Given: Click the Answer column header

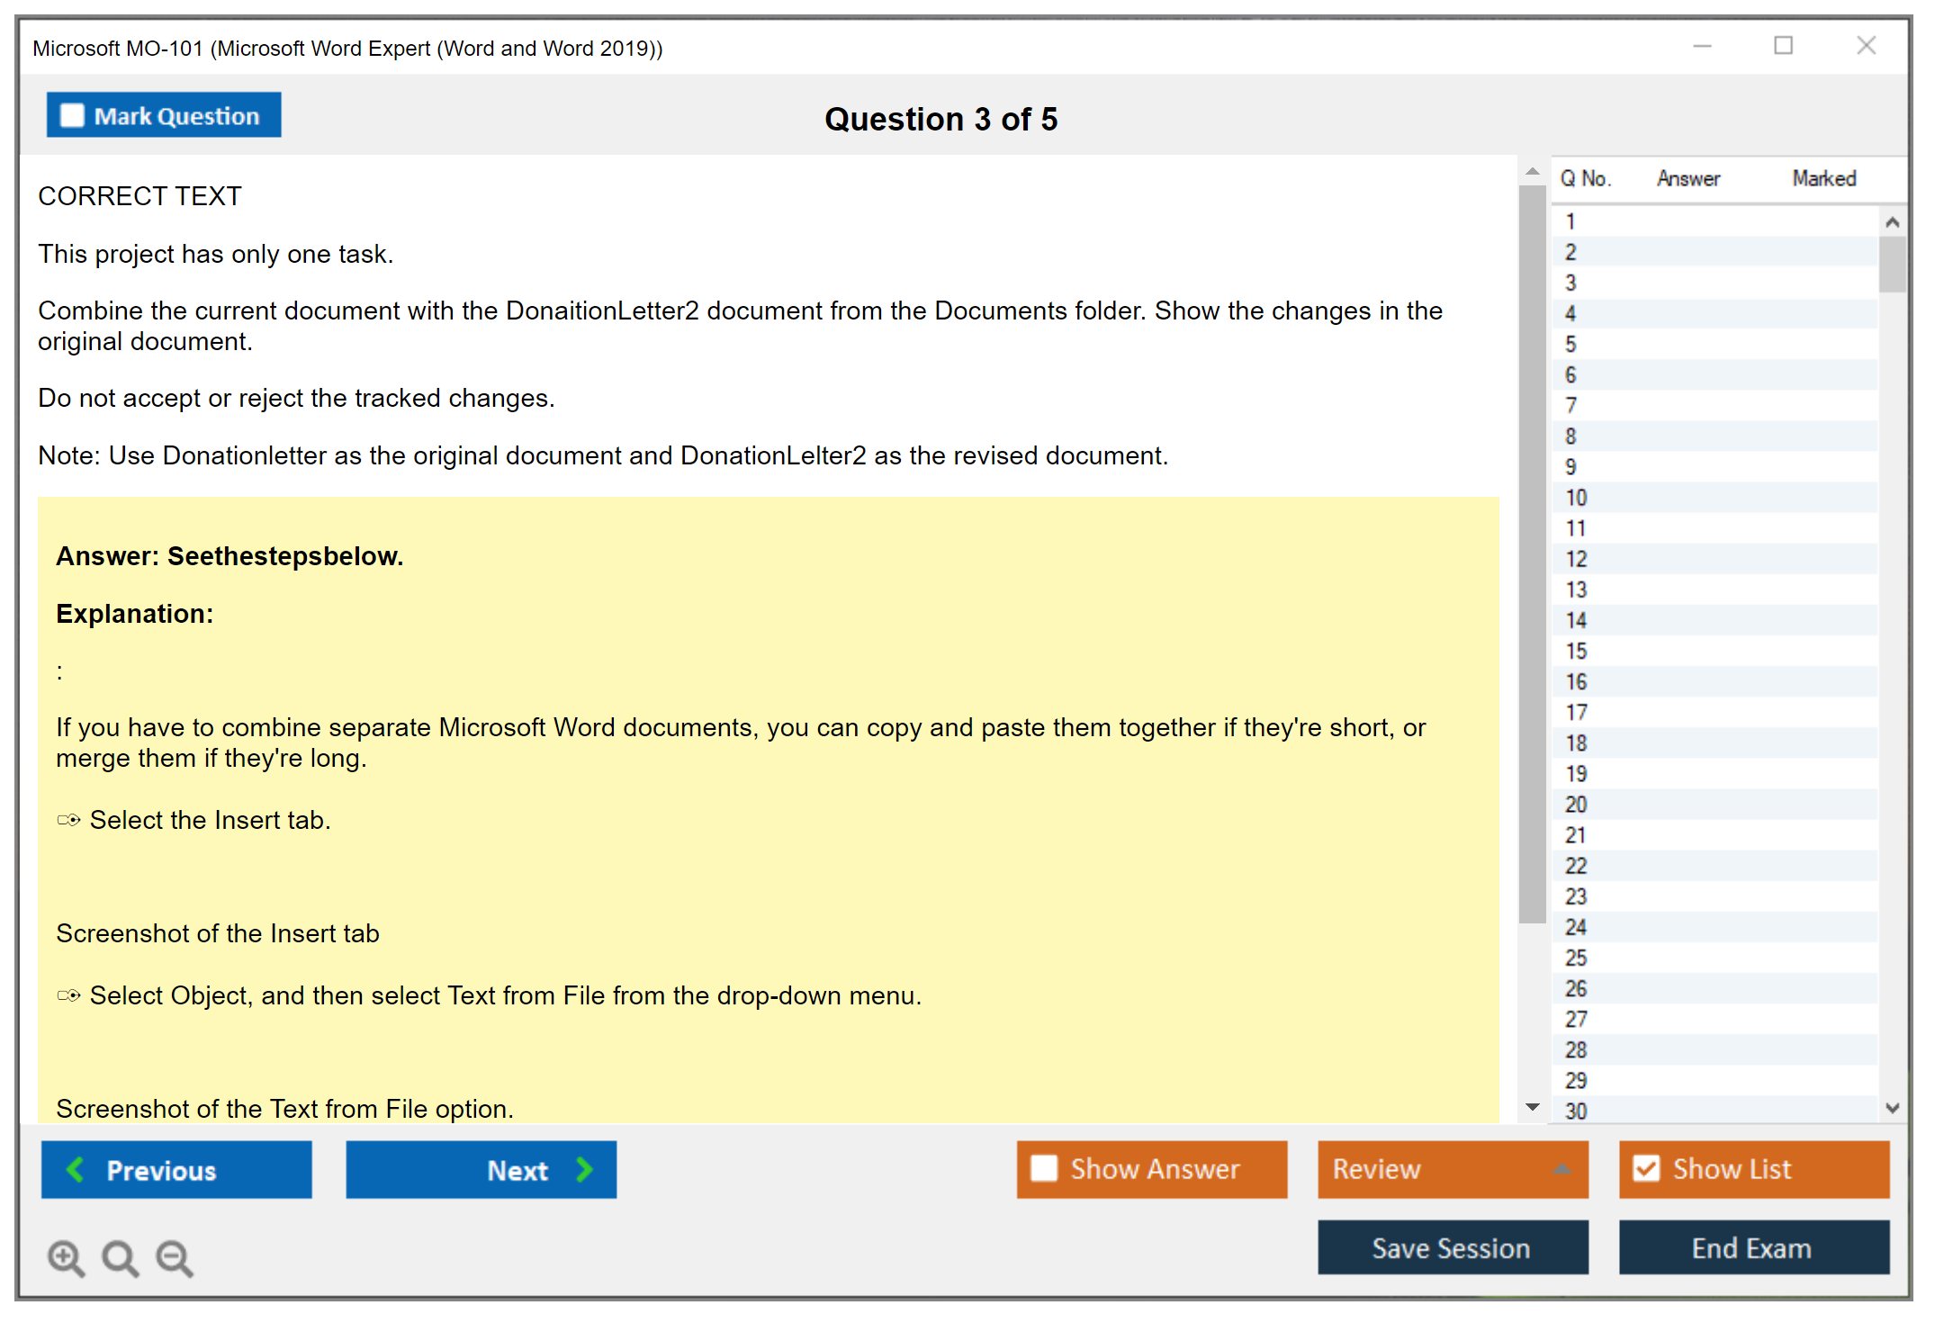Looking at the screenshot, I should 1687,178.
